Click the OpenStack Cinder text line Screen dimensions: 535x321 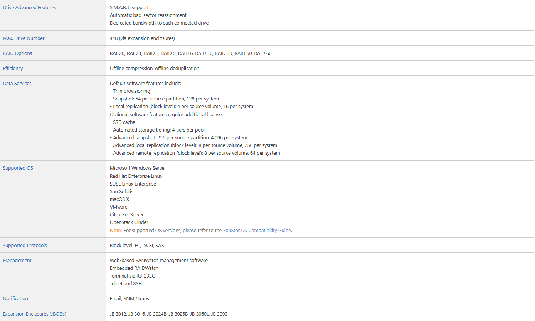click(129, 222)
